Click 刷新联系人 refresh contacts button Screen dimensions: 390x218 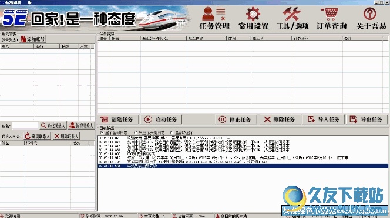tap(38, 136)
